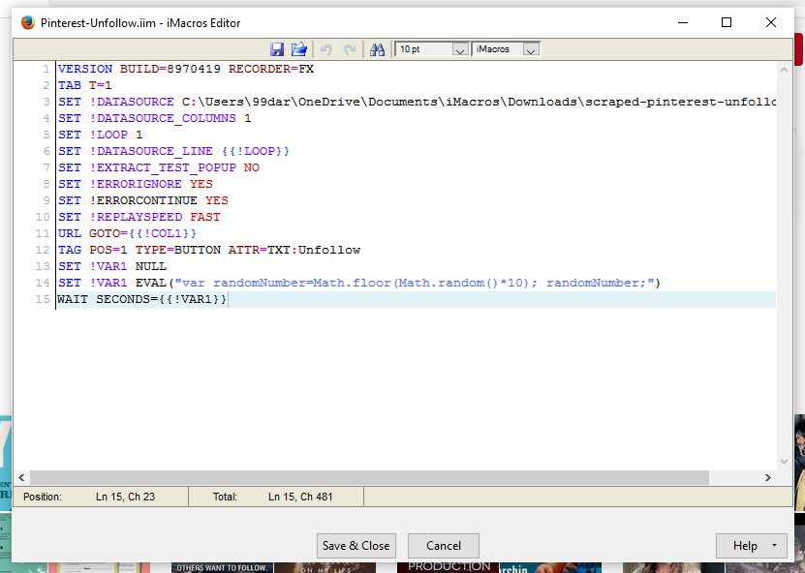Expand the Help button dropdown arrow
Image resolution: width=805 pixels, height=573 pixels.
click(774, 545)
